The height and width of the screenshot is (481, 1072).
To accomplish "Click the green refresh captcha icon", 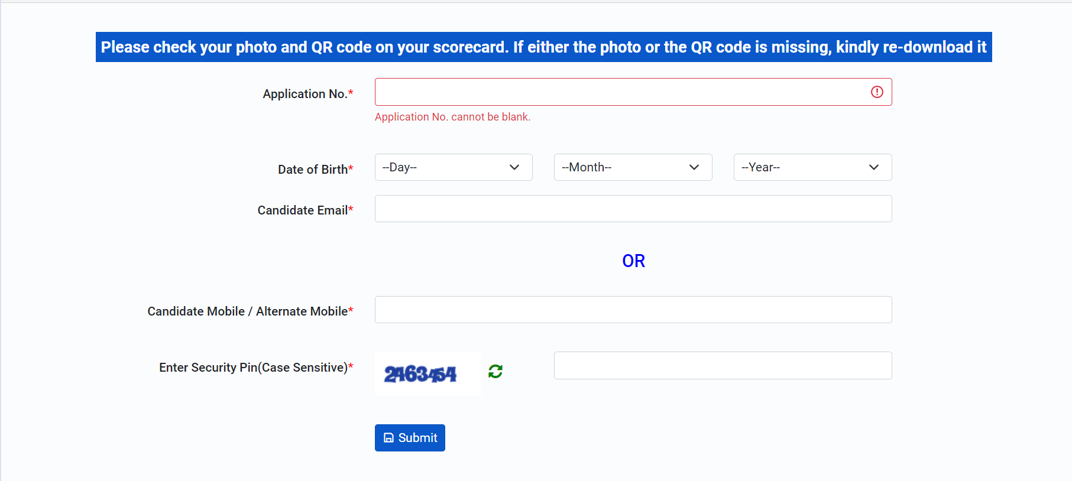I will (x=495, y=371).
